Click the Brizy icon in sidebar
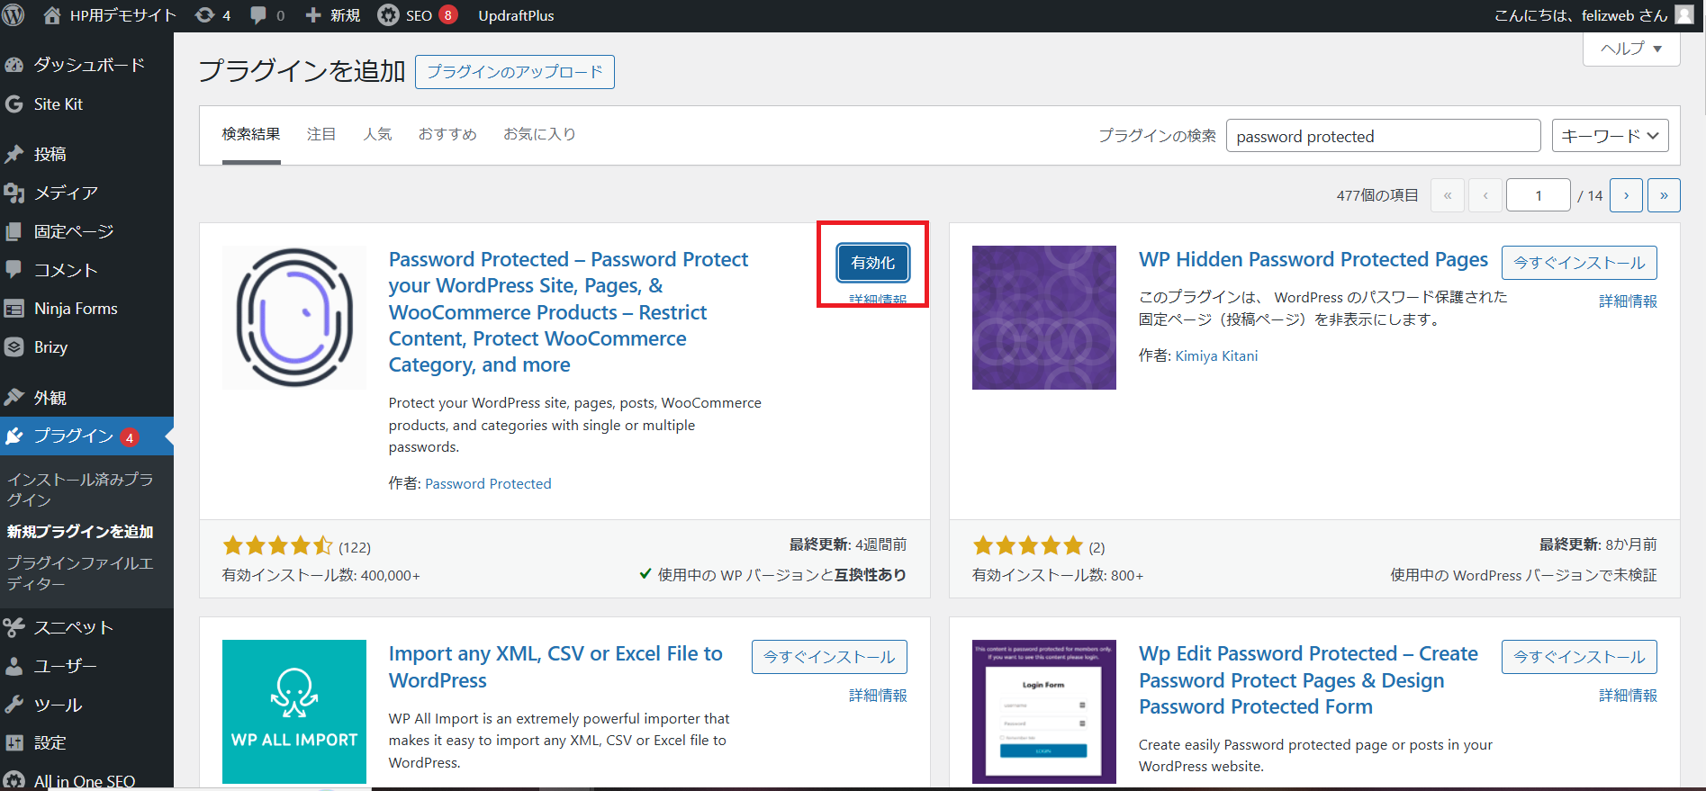The height and width of the screenshot is (791, 1706). tap(14, 347)
